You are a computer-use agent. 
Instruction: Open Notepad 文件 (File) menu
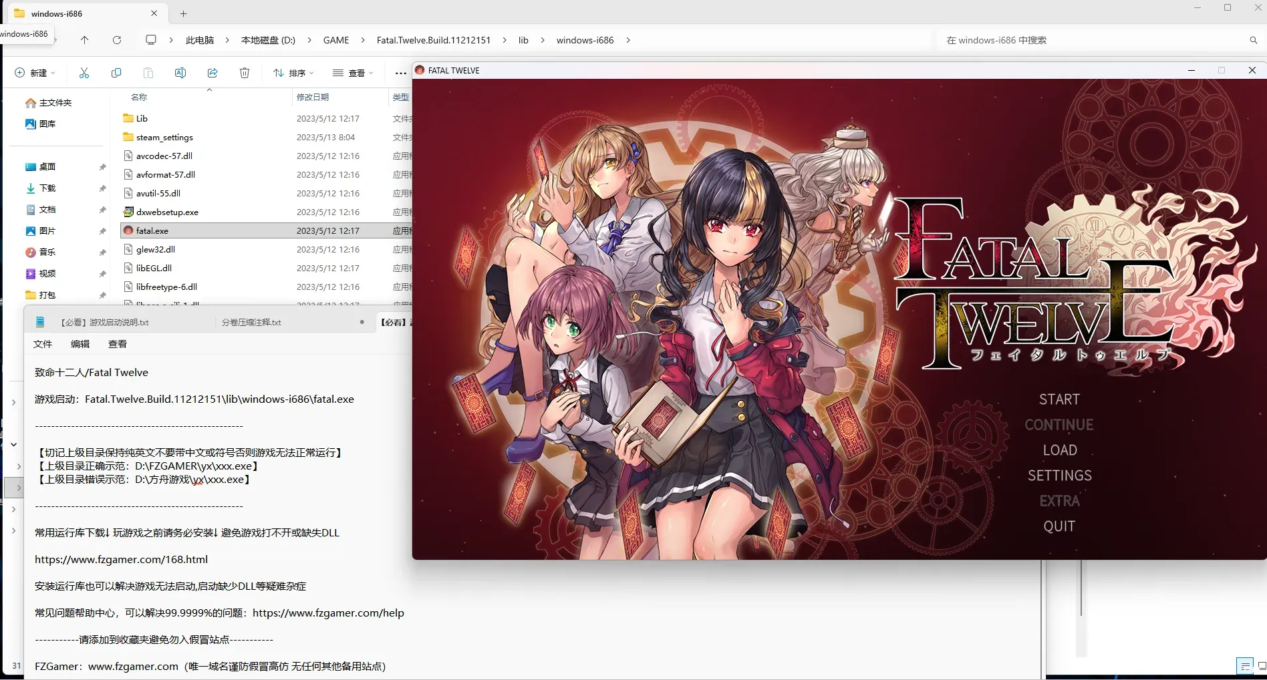[x=43, y=344]
